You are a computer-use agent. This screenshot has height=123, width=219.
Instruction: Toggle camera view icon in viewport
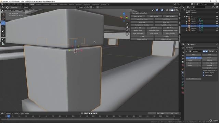click(x=127, y=30)
